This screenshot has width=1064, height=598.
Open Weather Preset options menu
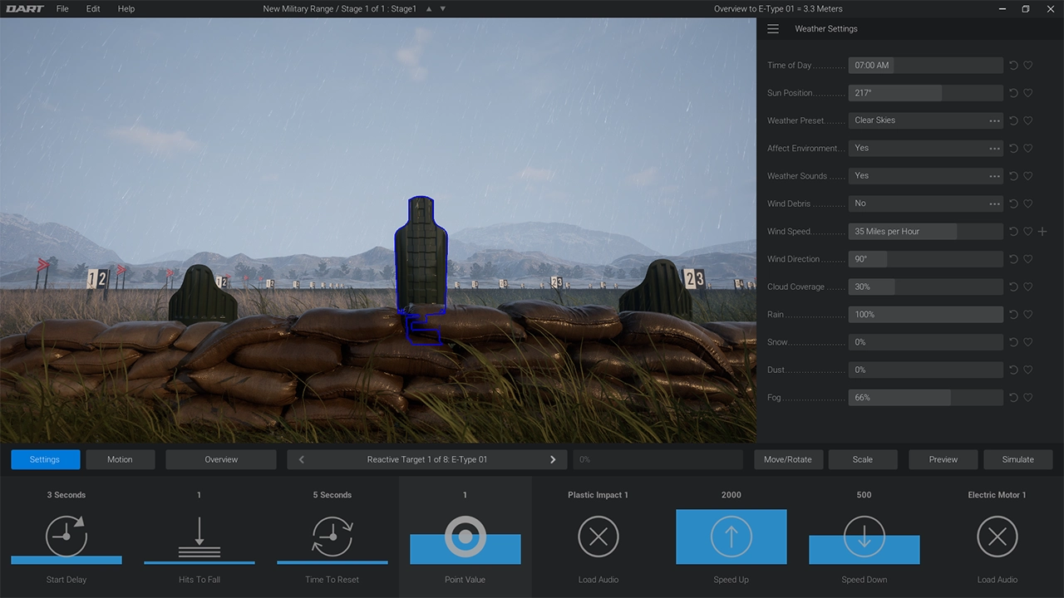994,120
